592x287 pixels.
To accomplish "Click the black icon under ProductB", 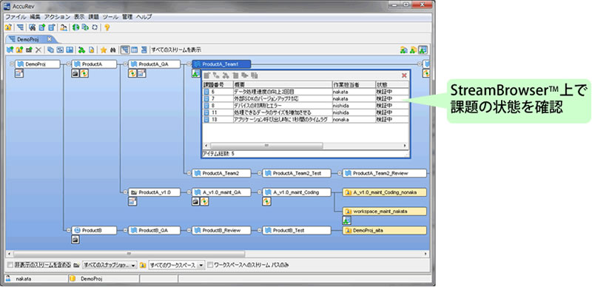I will 75,240.
